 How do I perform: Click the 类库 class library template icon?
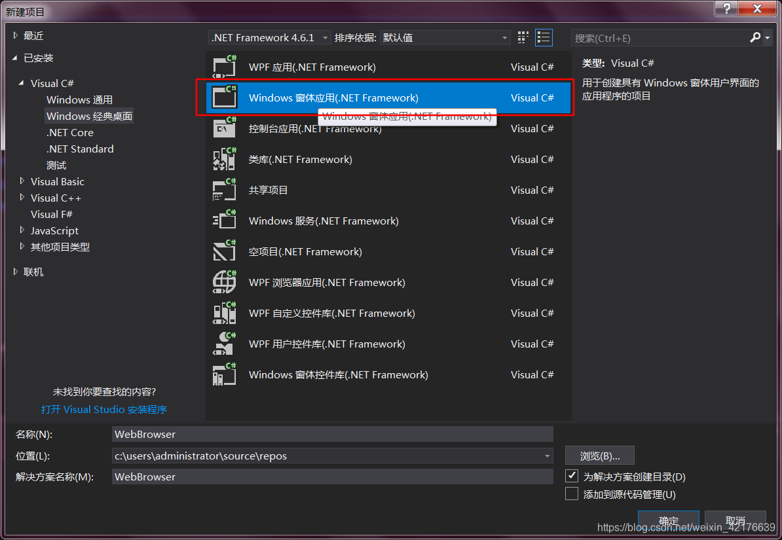pos(225,159)
